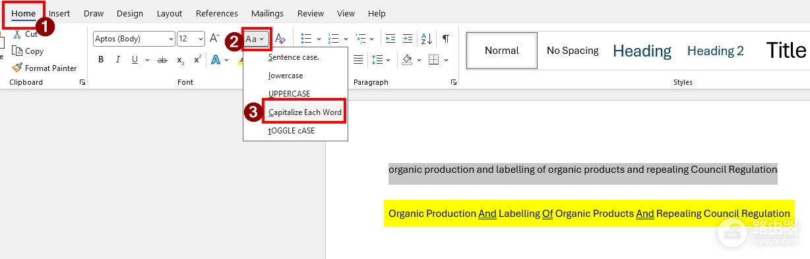Expand the Multilevel List arrow
Image resolution: width=810 pixels, height=259 pixels.
(x=372, y=39)
